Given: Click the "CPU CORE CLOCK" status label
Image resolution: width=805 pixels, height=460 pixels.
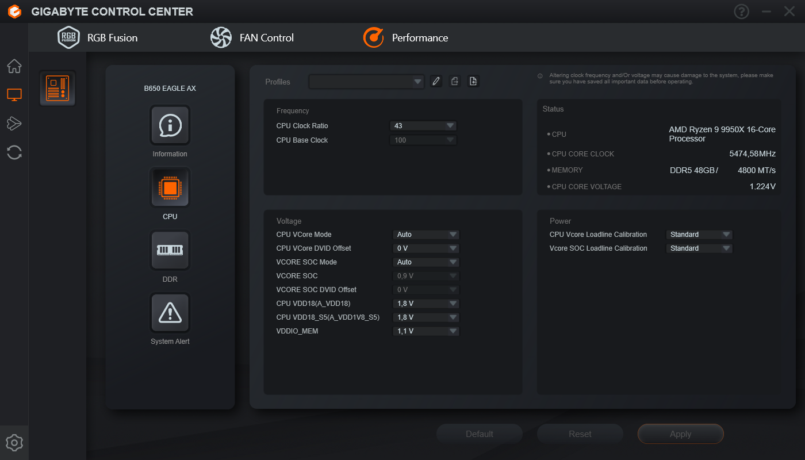Looking at the screenshot, I should tap(583, 154).
